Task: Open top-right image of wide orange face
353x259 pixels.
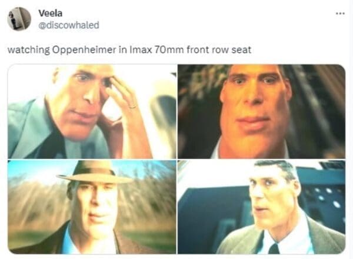Action: [261, 111]
